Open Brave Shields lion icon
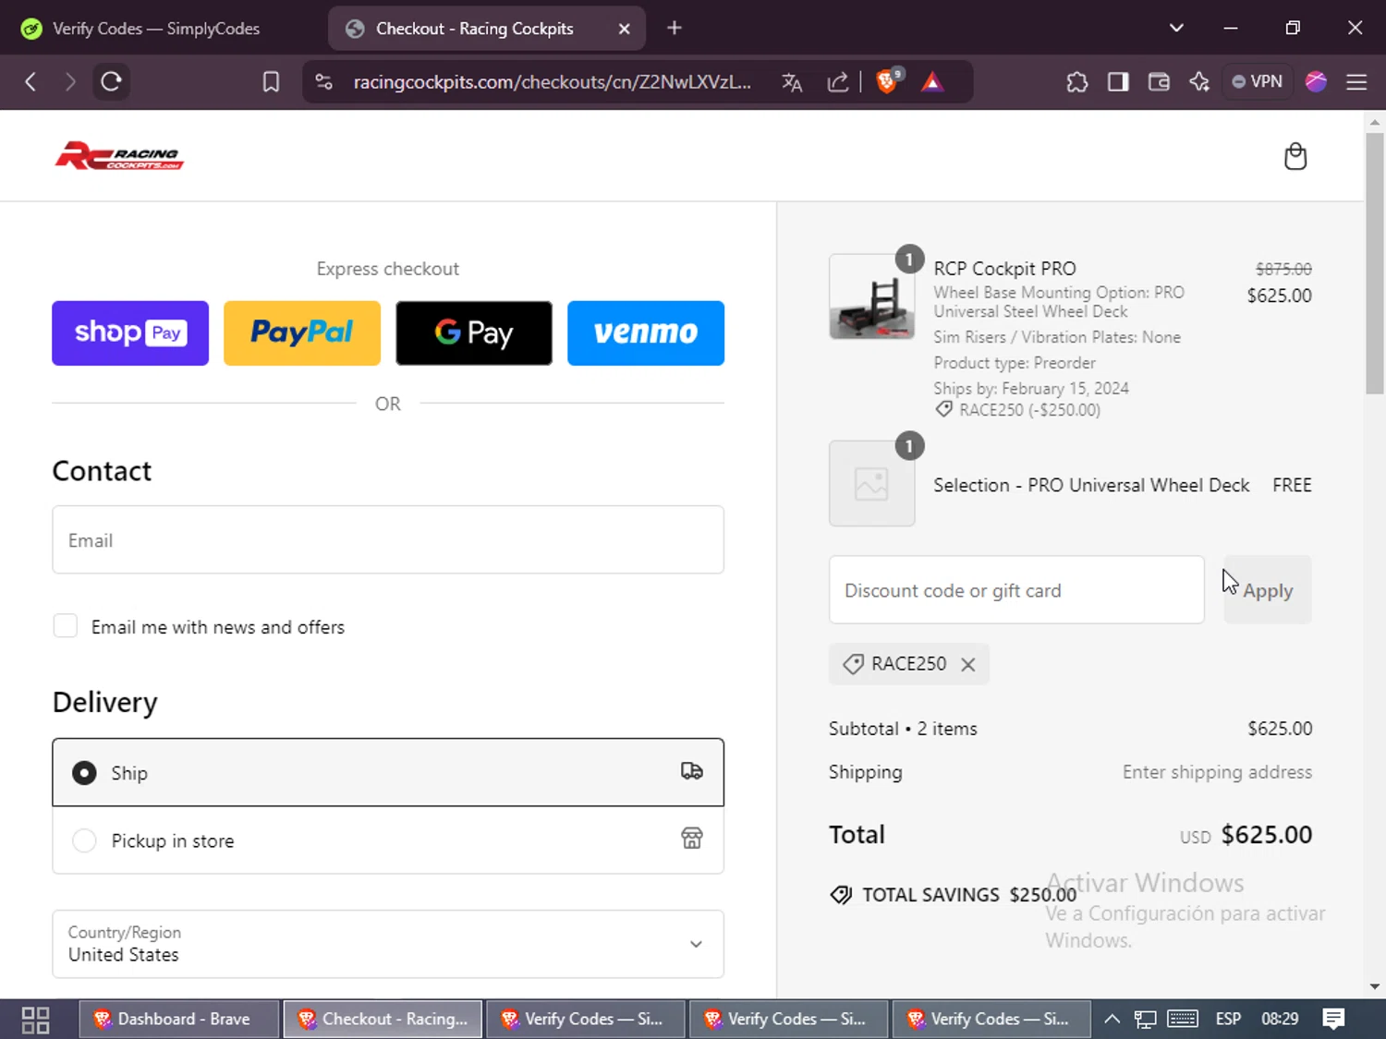This screenshot has width=1386, height=1039. coord(887,81)
